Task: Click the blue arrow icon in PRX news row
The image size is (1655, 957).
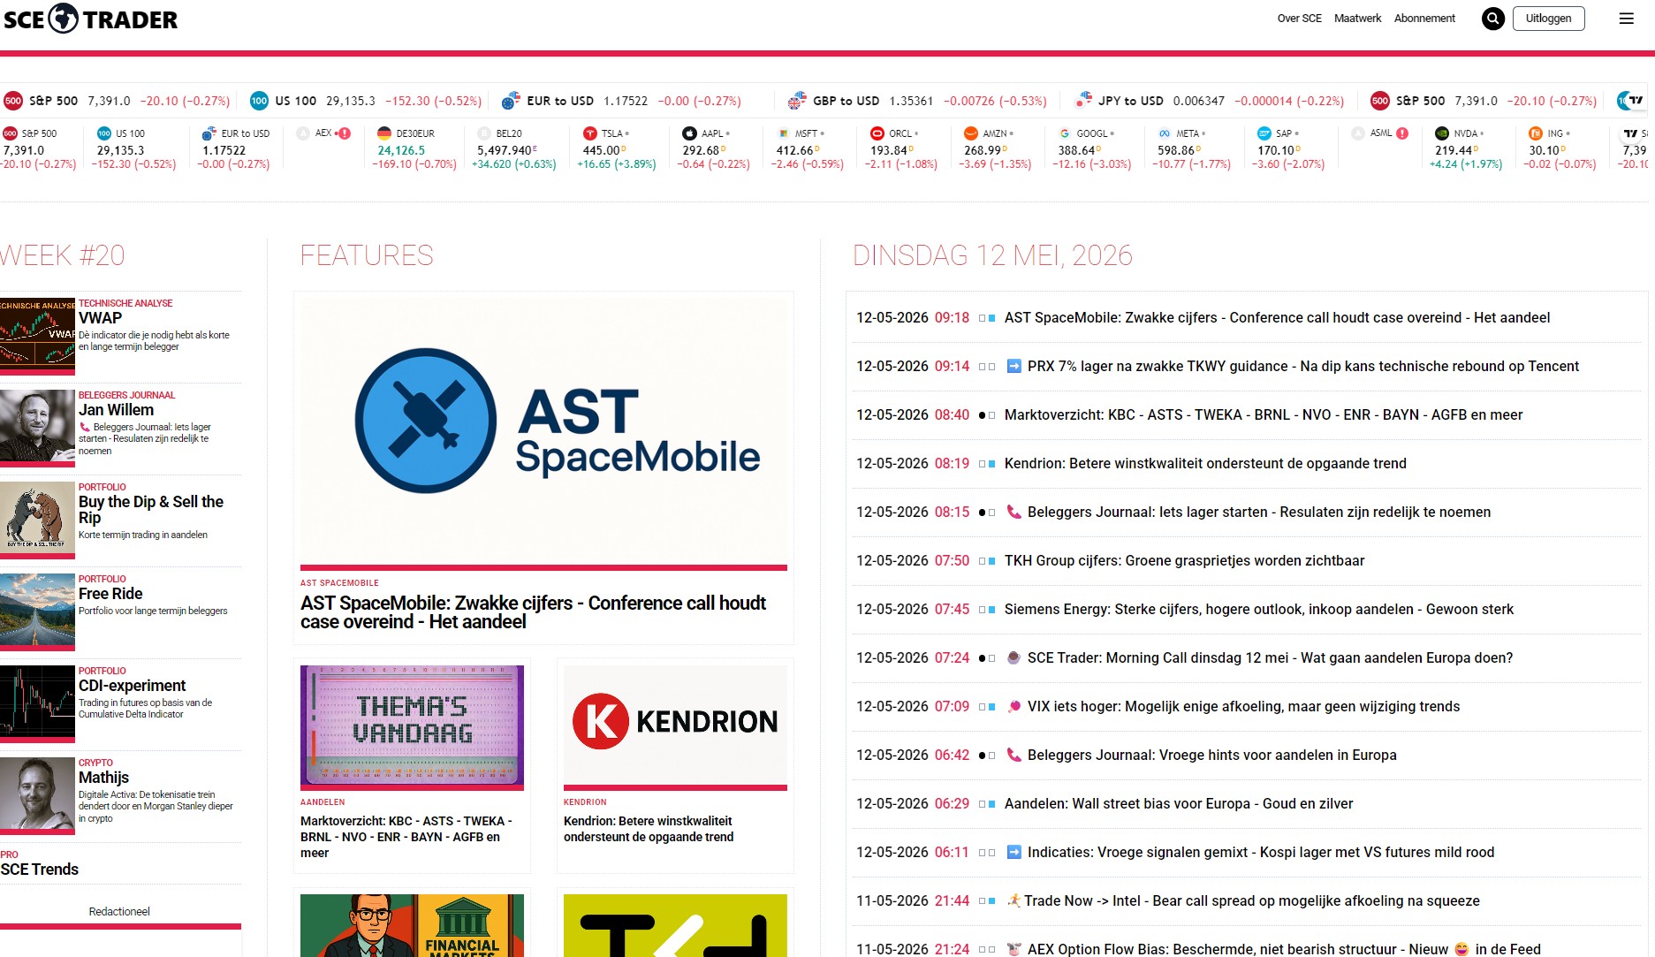Action: [1014, 366]
